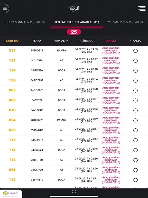
Task: Open the left side drawer menu icon
Action: coord(5,9)
